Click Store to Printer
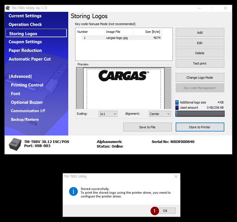 tap(200, 127)
